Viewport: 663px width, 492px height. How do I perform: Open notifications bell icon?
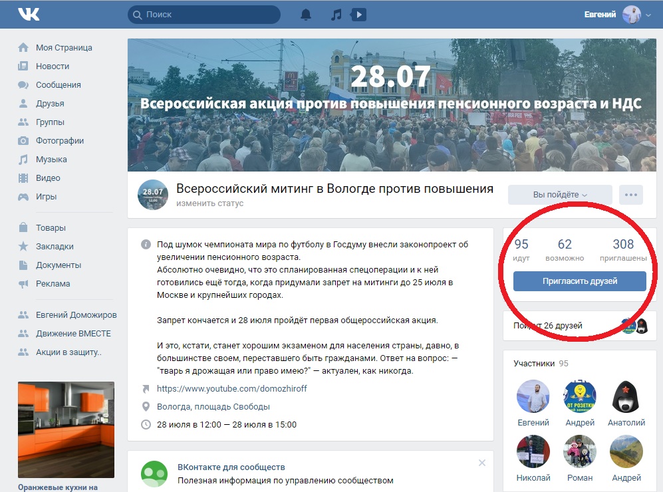(x=306, y=15)
